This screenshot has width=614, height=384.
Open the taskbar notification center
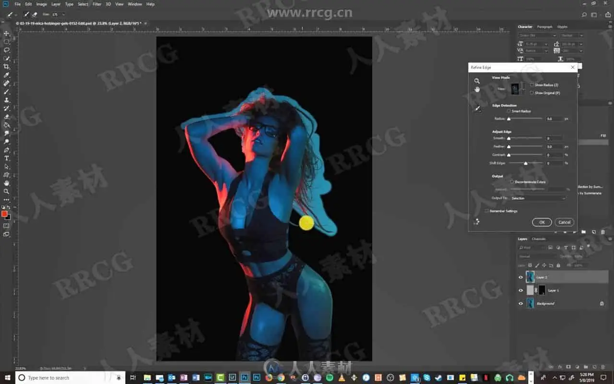[x=603, y=378]
